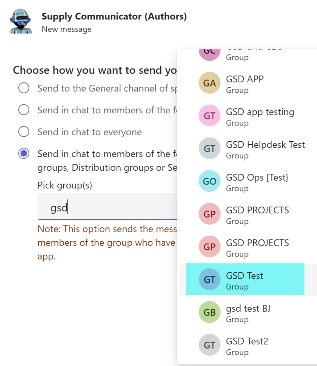Click the GO avatar for GSD Ops [Test}
The image size is (317, 366).
tap(210, 181)
